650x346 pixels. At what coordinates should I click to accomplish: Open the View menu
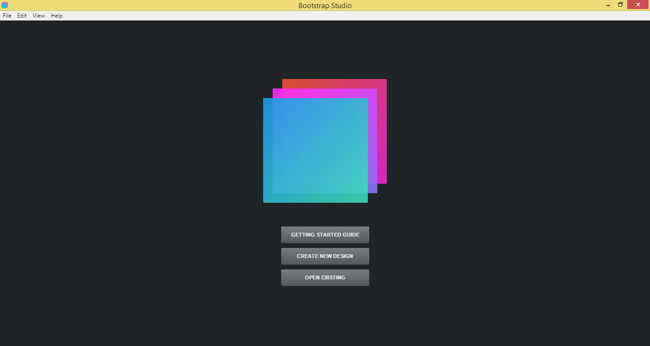(x=39, y=16)
